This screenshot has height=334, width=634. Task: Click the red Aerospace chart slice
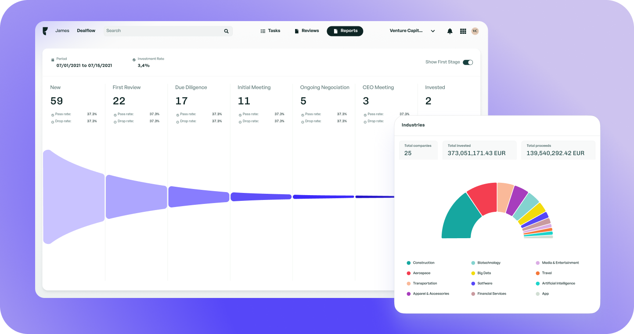click(x=483, y=198)
